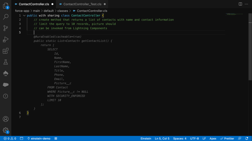Open the Testing beaker view
This screenshot has height=141, width=252.
point(6,62)
